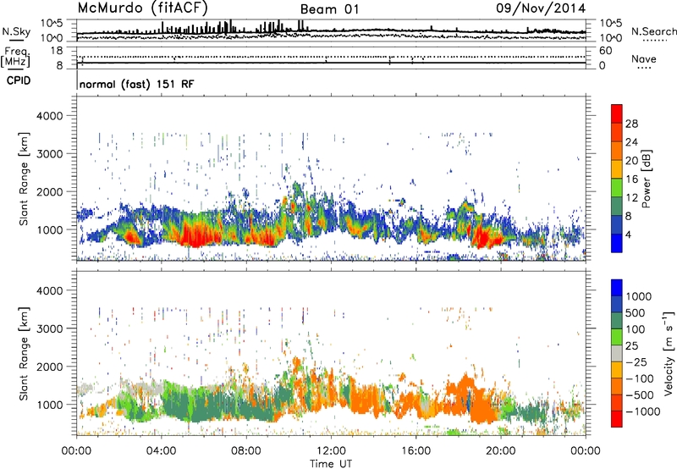The image size is (677, 469).
Task: Select the "3000" range tick on velocity panel
Action: pos(49,328)
